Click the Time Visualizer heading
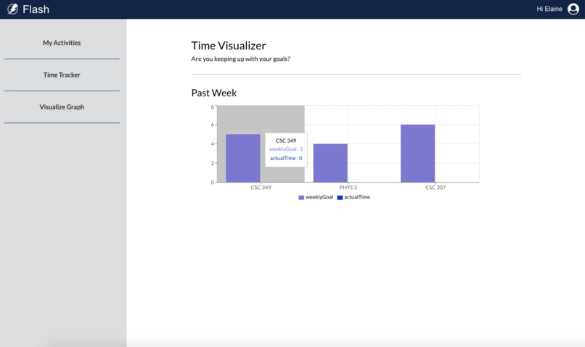Viewport: 585px width, 347px height. (x=229, y=46)
